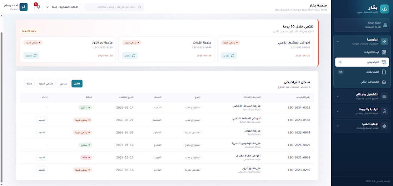393x186 pixels.
Task: Select التراخيص in the sidebar
Action: 362,62
